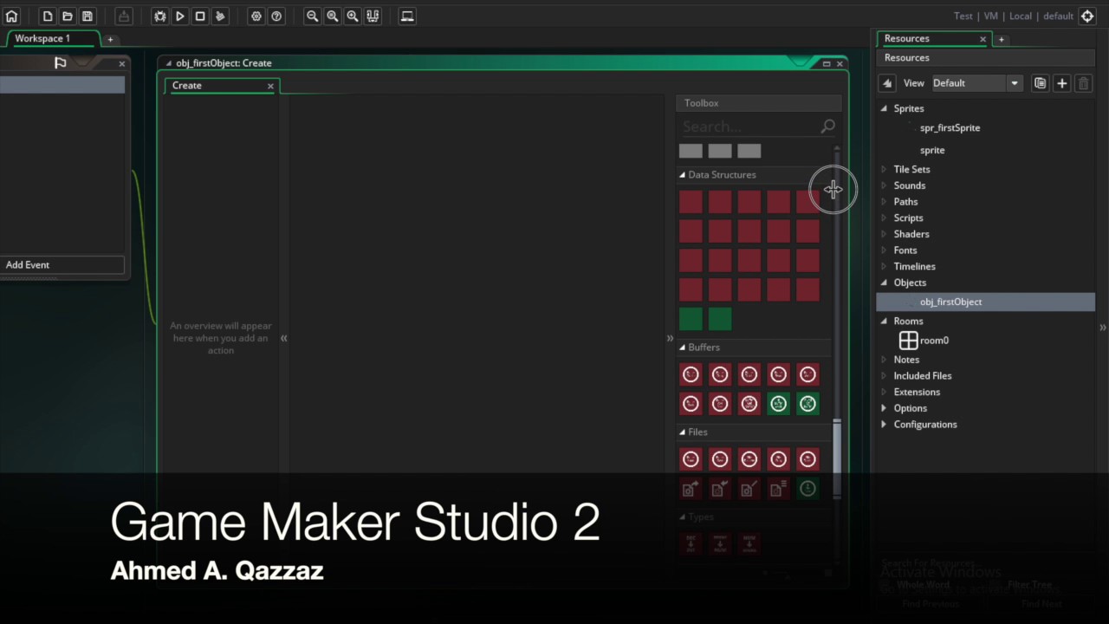Click the docks visibility icon next to the zoom buttons
This screenshot has width=1109, height=624.
point(373,16)
